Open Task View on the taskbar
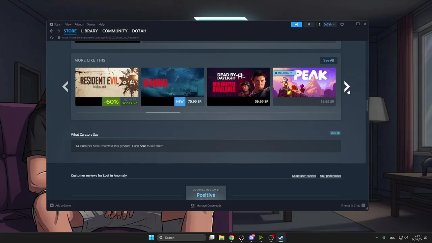 coord(212,238)
